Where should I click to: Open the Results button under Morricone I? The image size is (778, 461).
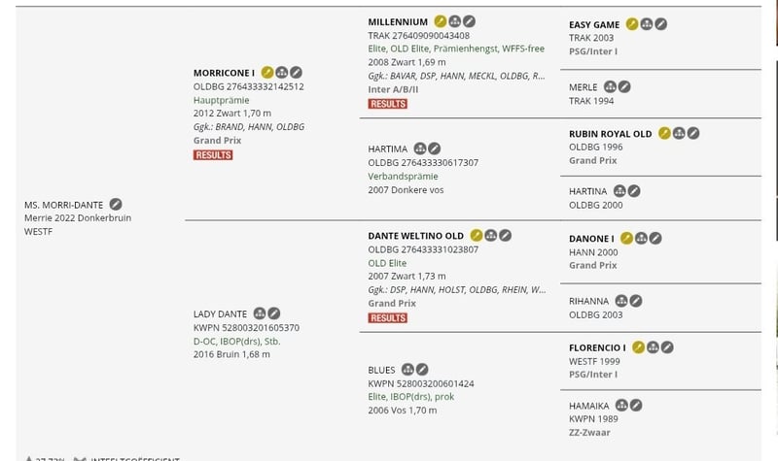(213, 154)
